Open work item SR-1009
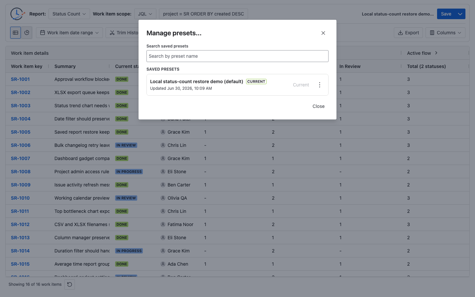 pyautogui.click(x=20, y=185)
